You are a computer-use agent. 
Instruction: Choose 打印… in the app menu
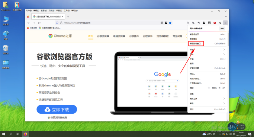click(x=208, y=74)
